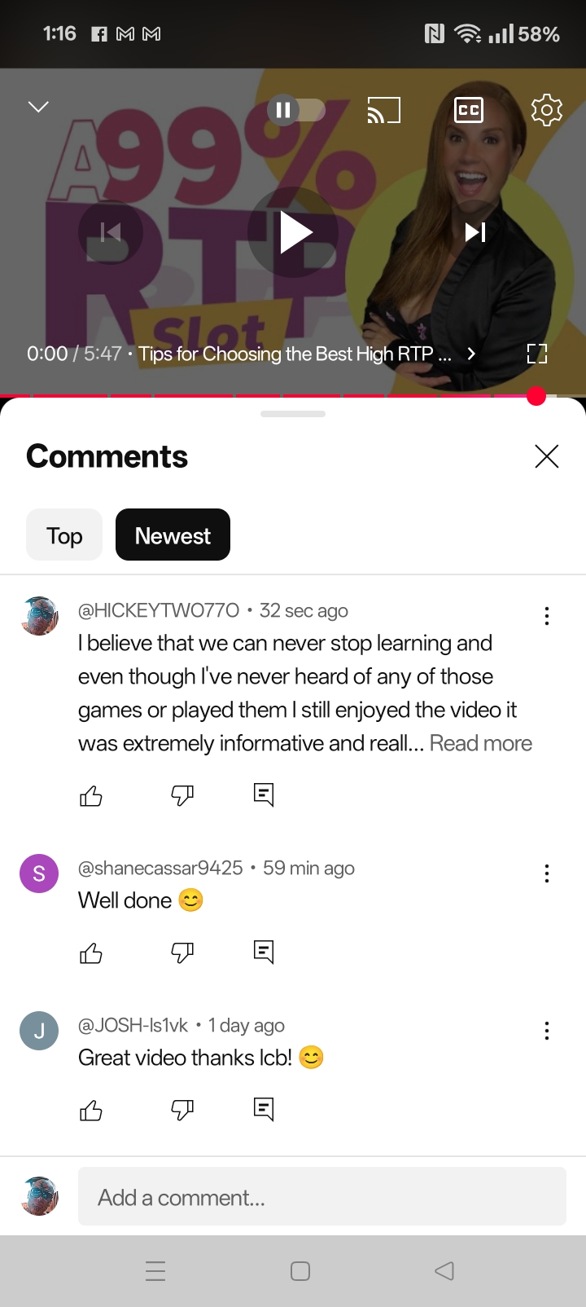
Task: Close the Comments panel
Action: tap(547, 456)
